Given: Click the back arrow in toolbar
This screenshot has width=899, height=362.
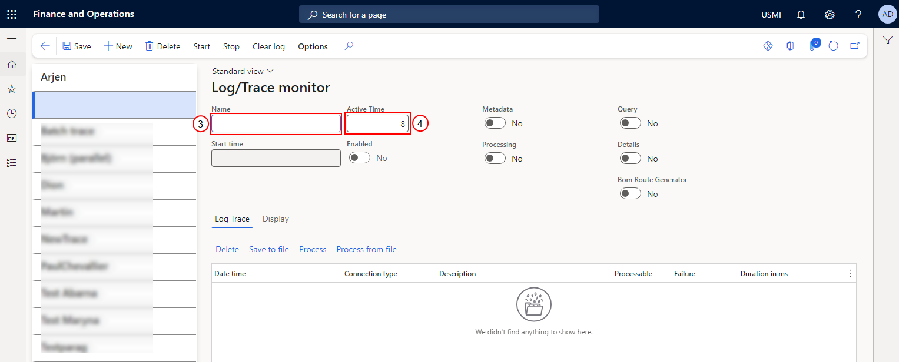Looking at the screenshot, I should point(45,46).
